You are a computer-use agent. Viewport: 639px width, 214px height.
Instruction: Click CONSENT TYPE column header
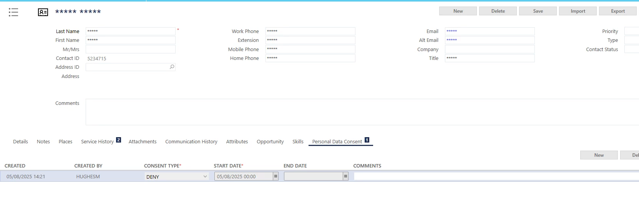pyautogui.click(x=163, y=166)
